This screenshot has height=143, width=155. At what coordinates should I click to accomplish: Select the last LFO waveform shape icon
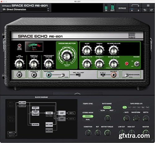point(148,107)
